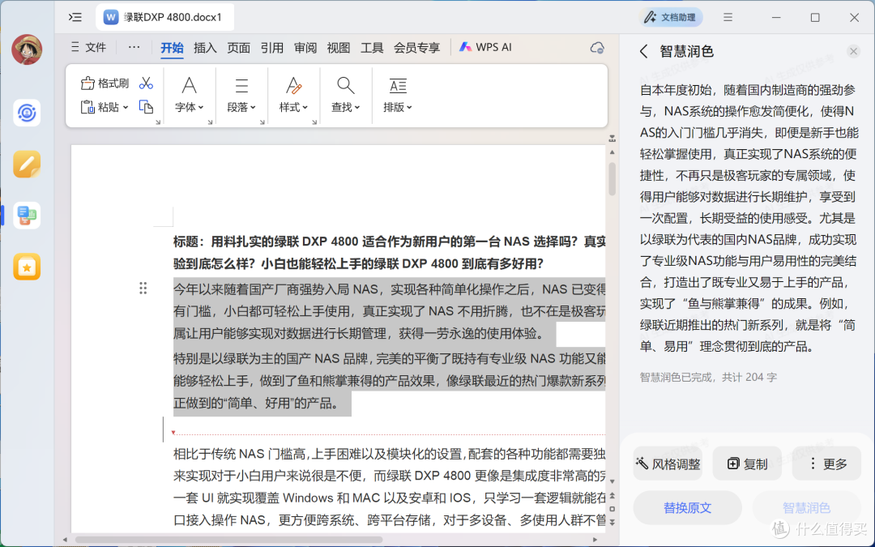Open font group dialog launcher
Viewport: 875px width, 547px height.
tap(210, 122)
